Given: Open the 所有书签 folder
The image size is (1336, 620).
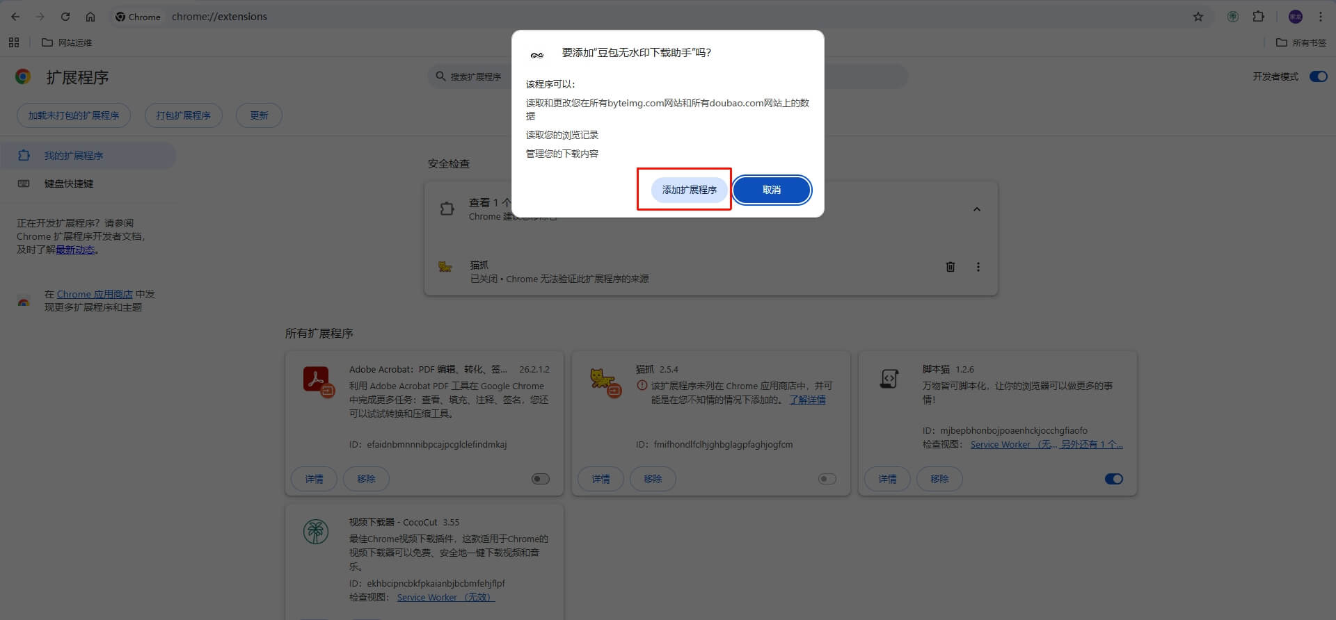Looking at the screenshot, I should click(x=1301, y=42).
